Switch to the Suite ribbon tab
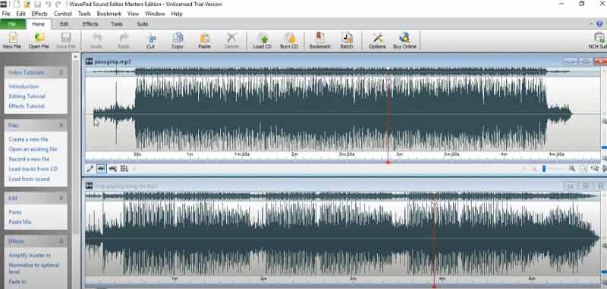Viewport: 607px width, 289px height. pyautogui.click(x=143, y=24)
